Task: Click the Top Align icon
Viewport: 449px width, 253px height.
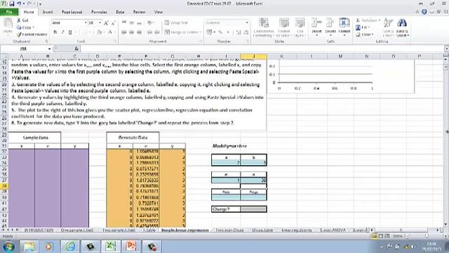Action: point(124,22)
